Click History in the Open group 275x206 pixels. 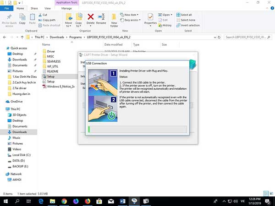(x=165, y=25)
